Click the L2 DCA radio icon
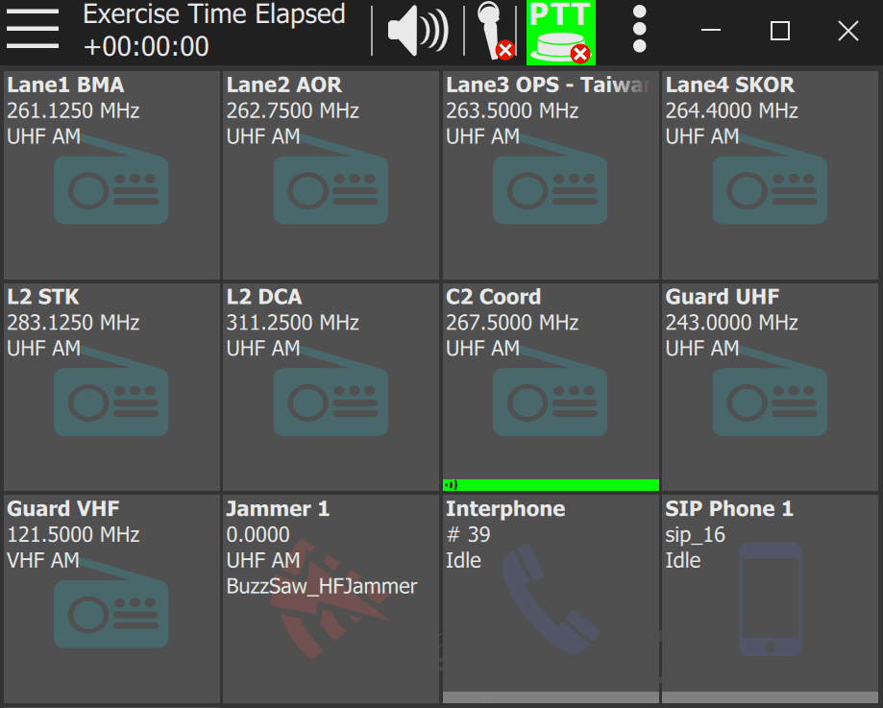Image resolution: width=883 pixels, height=708 pixels. (x=331, y=393)
